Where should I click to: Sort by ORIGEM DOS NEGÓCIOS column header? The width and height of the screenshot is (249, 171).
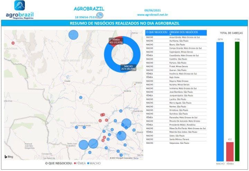pos(184,32)
